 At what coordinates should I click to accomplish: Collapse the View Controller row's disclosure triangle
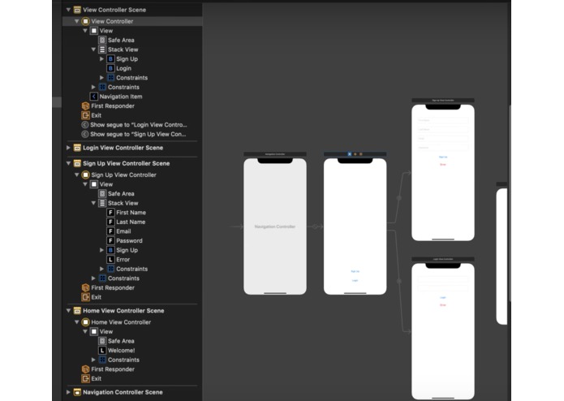(76, 21)
